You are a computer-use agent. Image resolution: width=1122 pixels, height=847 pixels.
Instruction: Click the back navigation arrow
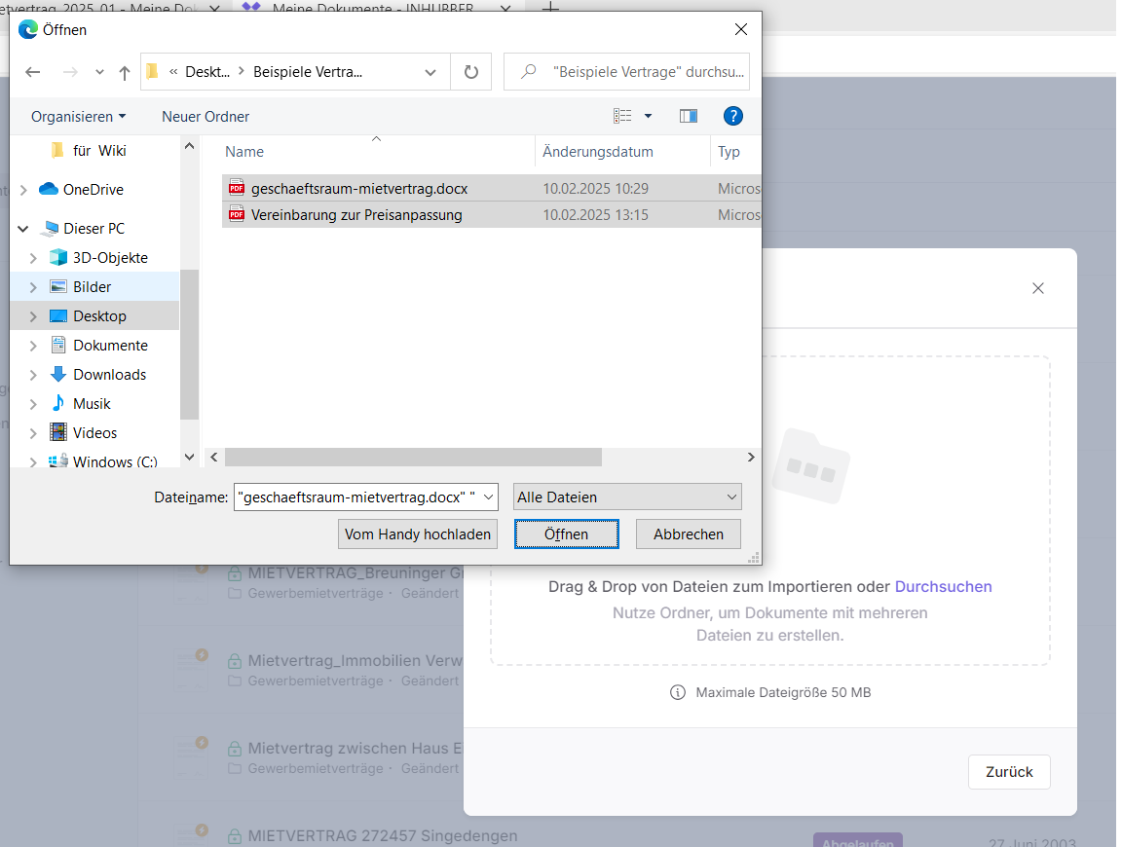point(33,72)
